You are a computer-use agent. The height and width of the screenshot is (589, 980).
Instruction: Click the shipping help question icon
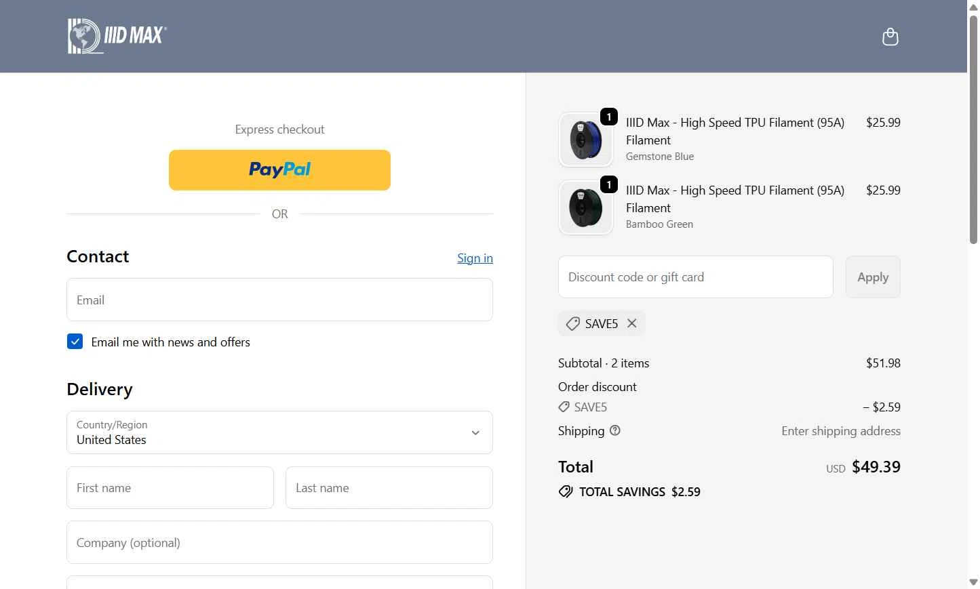(615, 430)
